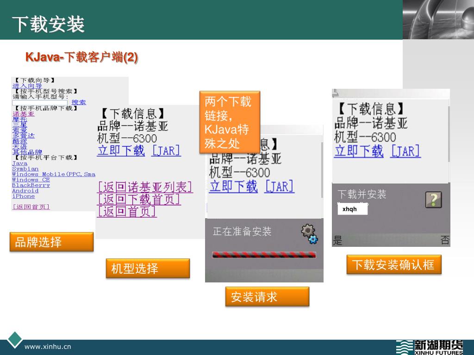
Task: Click the question mark icon in confirm dialog
Action: click(x=433, y=200)
